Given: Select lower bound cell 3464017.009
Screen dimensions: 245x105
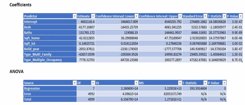Looking at the screenshot, I should pyautogui.click(x=117, y=22).
